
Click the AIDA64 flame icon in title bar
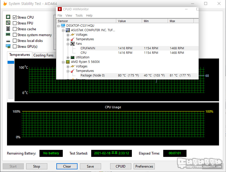tap(5, 4)
